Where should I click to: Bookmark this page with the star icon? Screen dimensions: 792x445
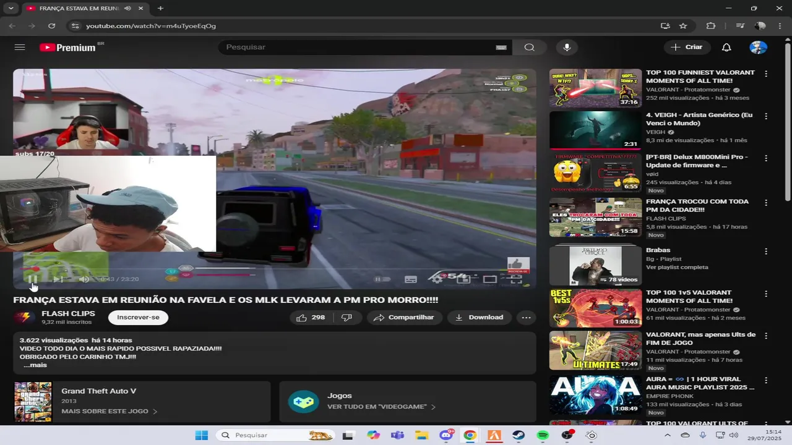[x=683, y=26]
